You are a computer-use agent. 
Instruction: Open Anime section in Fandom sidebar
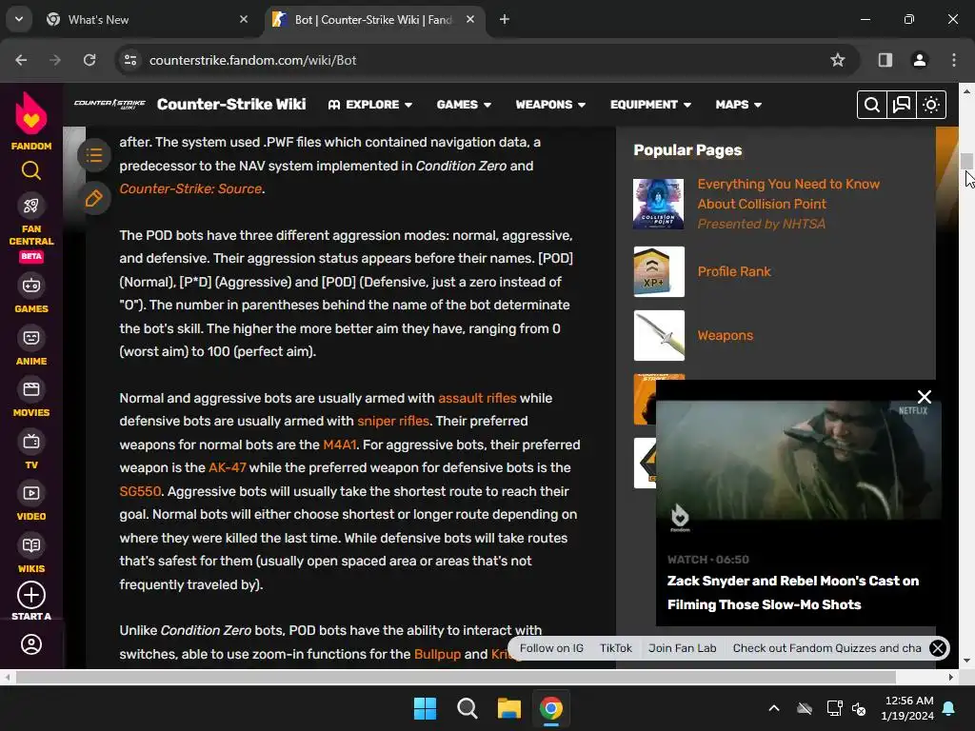[x=31, y=346]
